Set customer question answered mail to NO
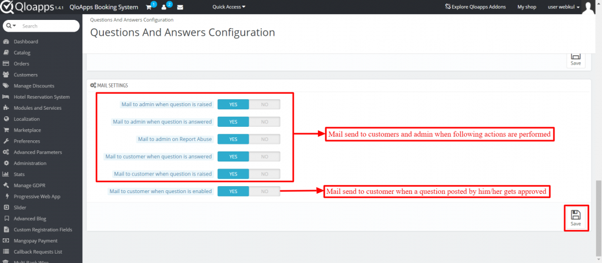The image size is (602, 263). (x=265, y=156)
